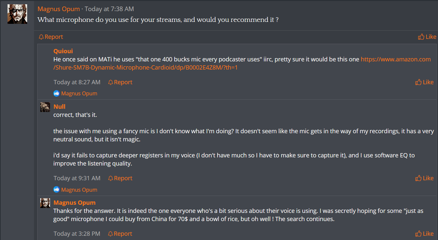
Task: Like the original microphone question post
Action: (x=427, y=37)
